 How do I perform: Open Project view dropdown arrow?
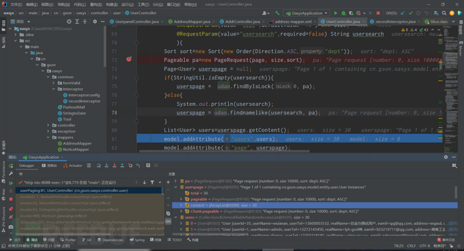point(29,22)
